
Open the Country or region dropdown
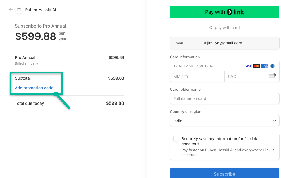[224, 121]
